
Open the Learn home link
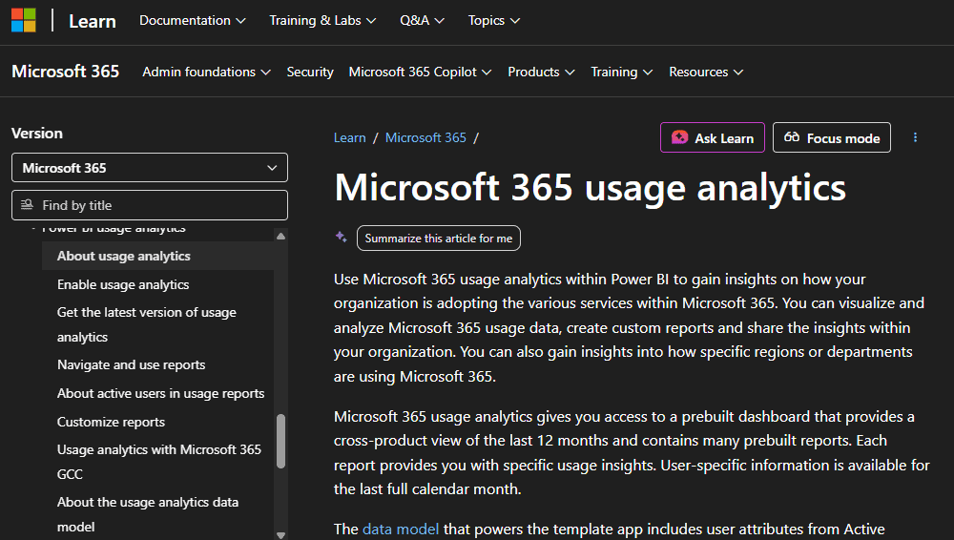pos(92,21)
